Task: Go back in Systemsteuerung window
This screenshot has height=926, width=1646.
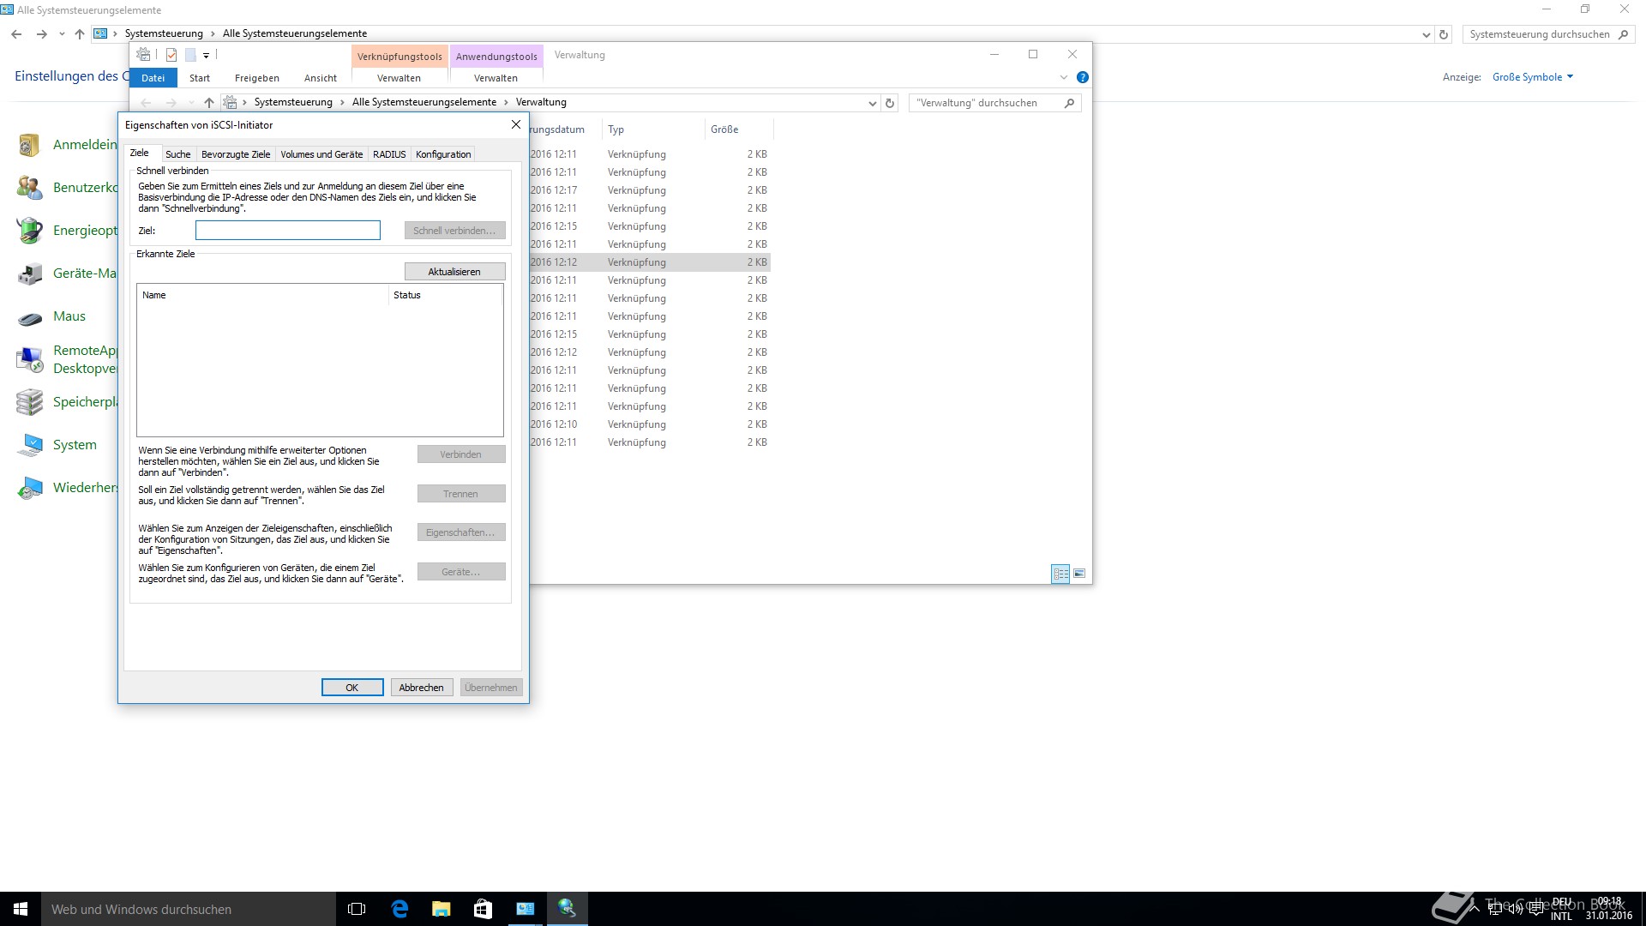Action: (16, 34)
